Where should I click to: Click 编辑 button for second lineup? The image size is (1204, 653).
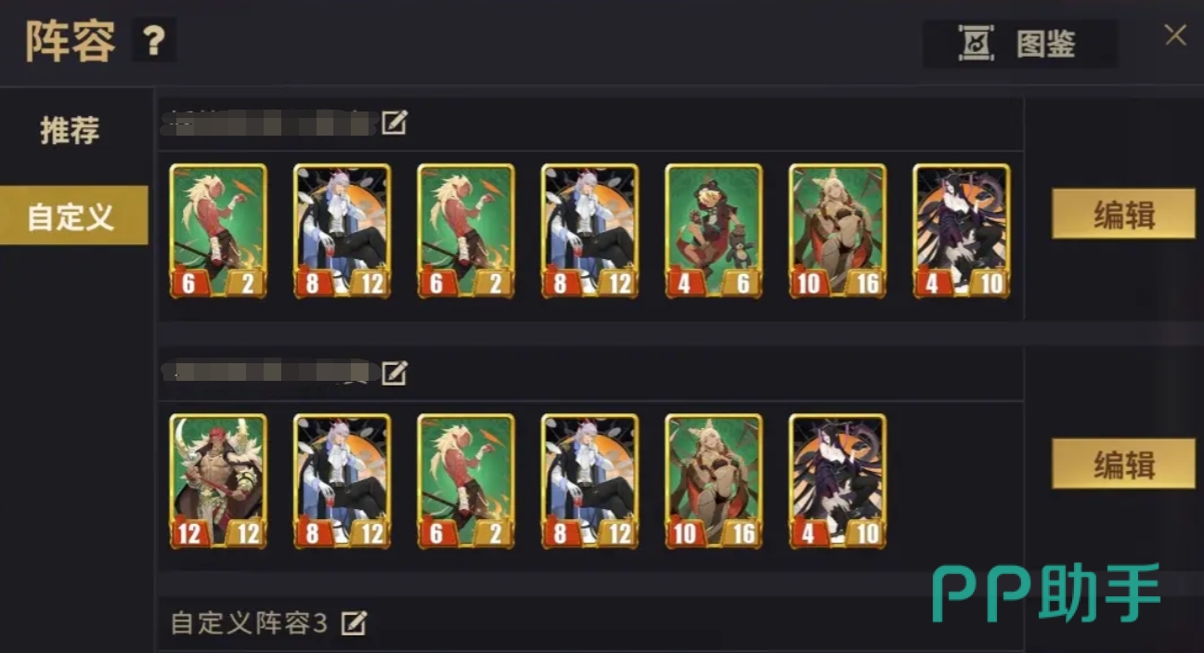[1123, 464]
